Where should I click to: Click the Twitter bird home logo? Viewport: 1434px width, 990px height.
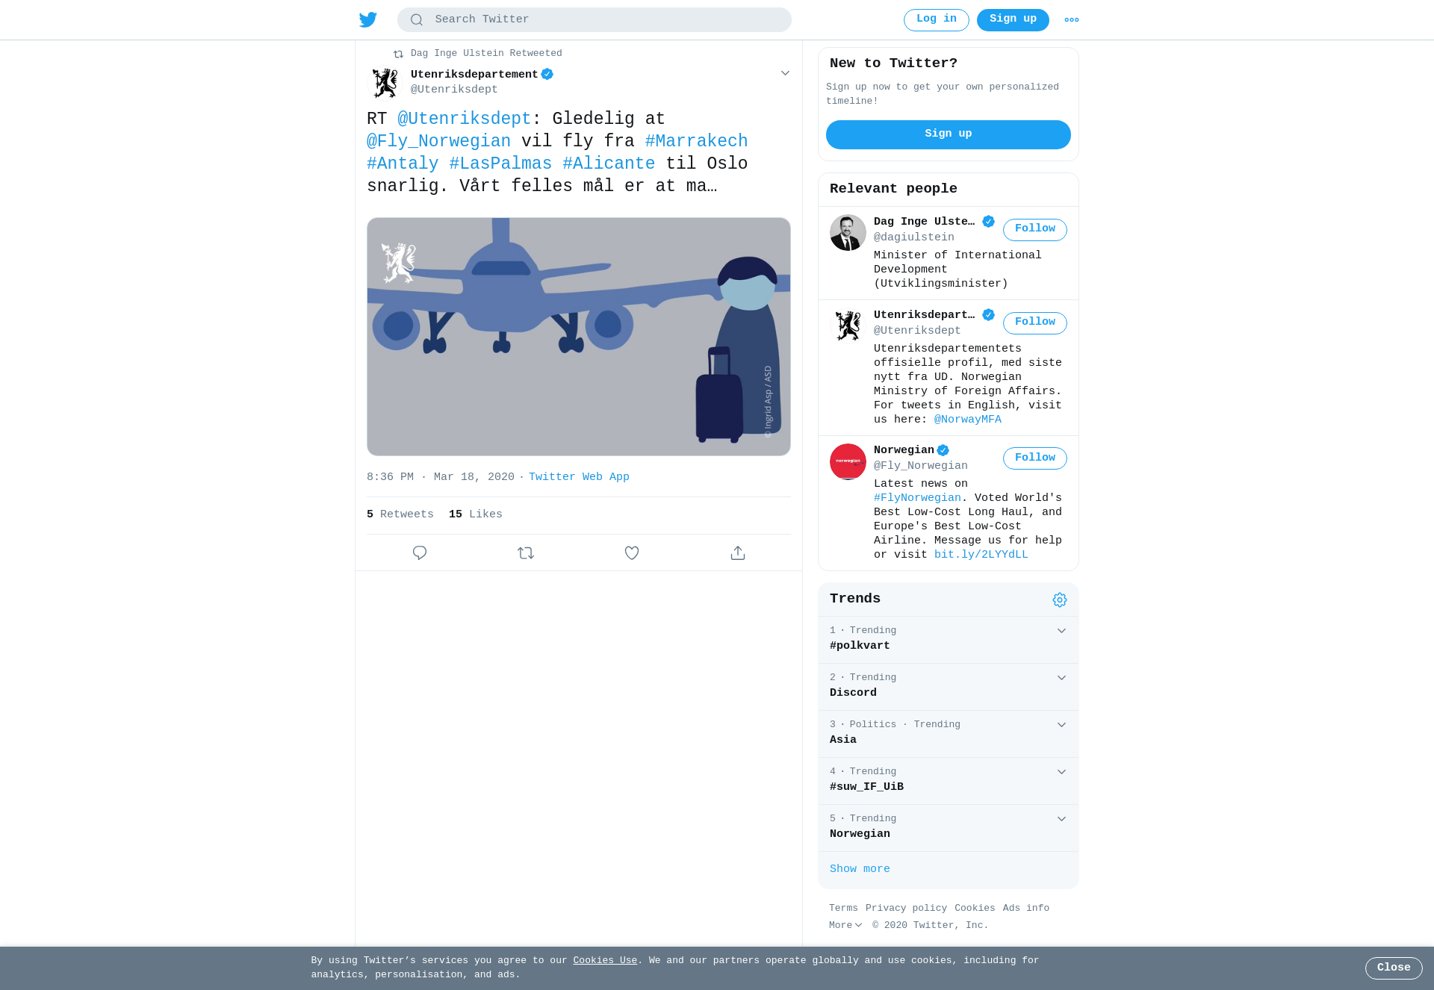tap(368, 19)
